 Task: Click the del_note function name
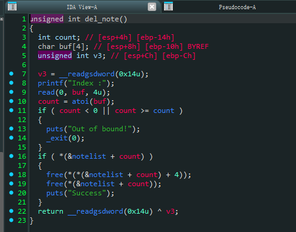point(102,19)
